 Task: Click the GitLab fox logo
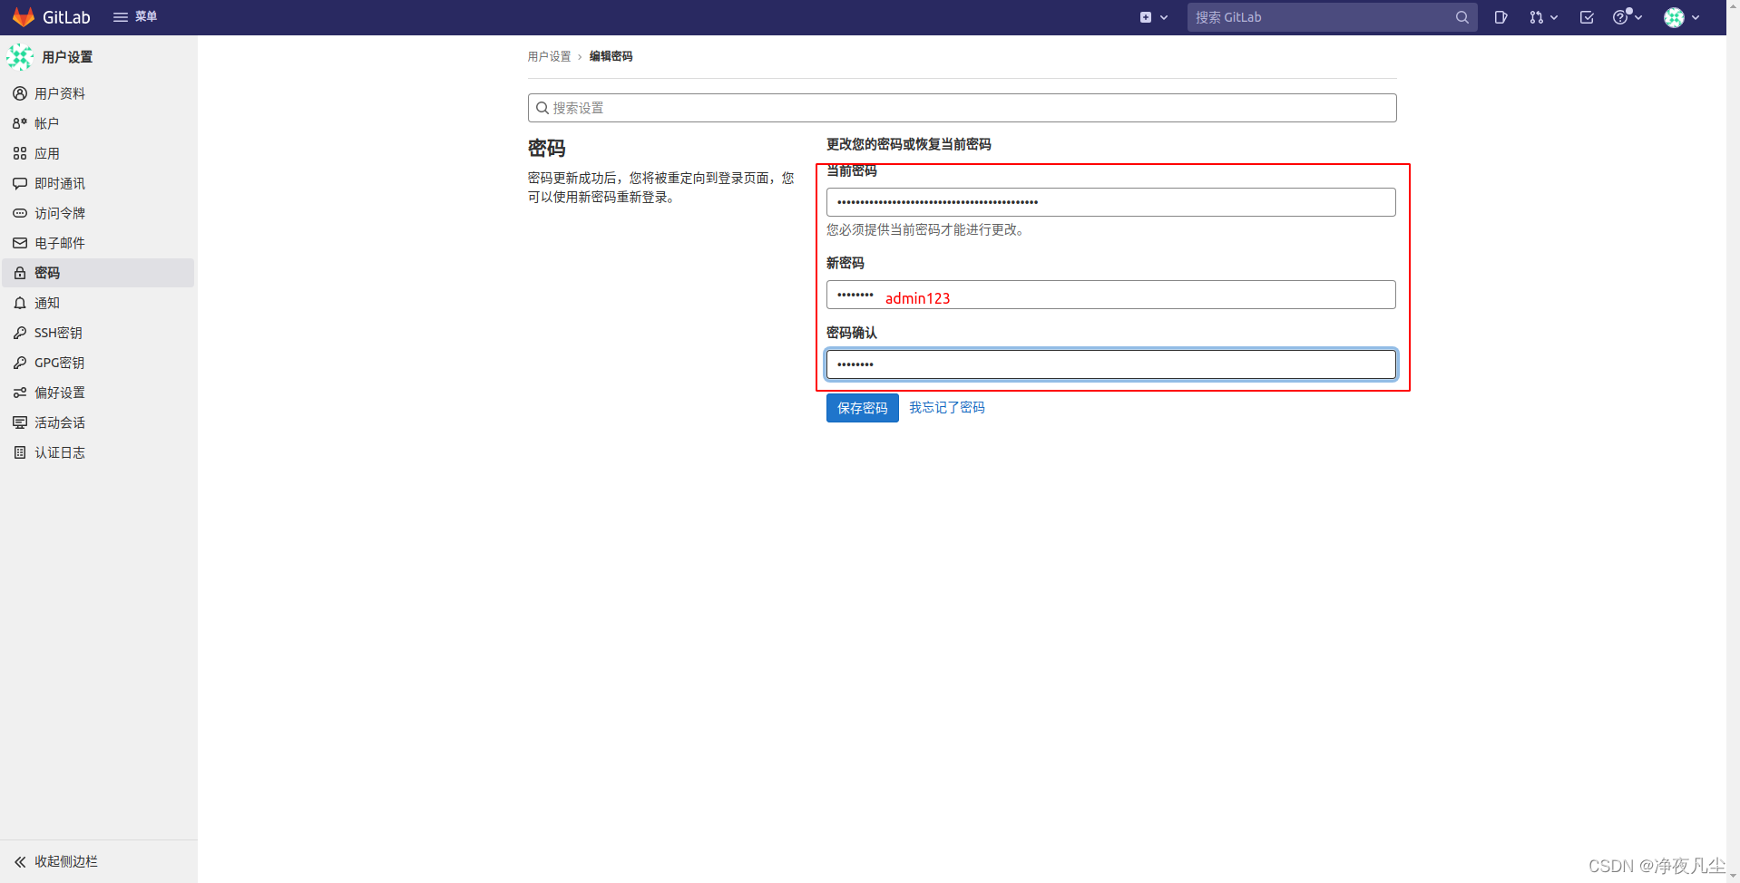(24, 17)
